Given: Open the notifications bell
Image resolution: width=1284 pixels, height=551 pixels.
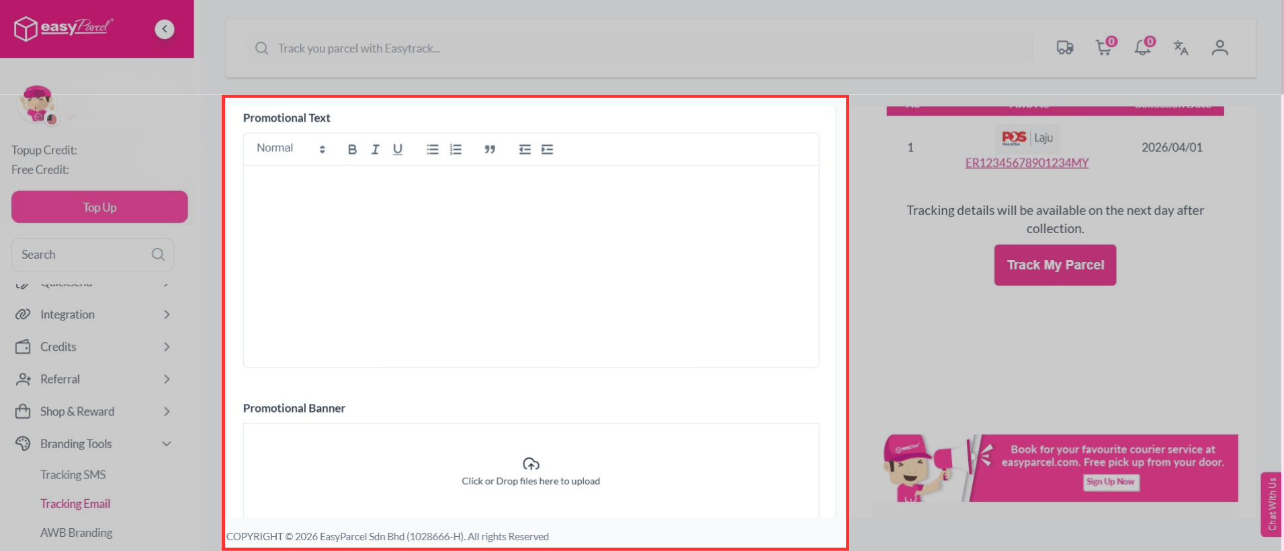Looking at the screenshot, I should point(1142,48).
